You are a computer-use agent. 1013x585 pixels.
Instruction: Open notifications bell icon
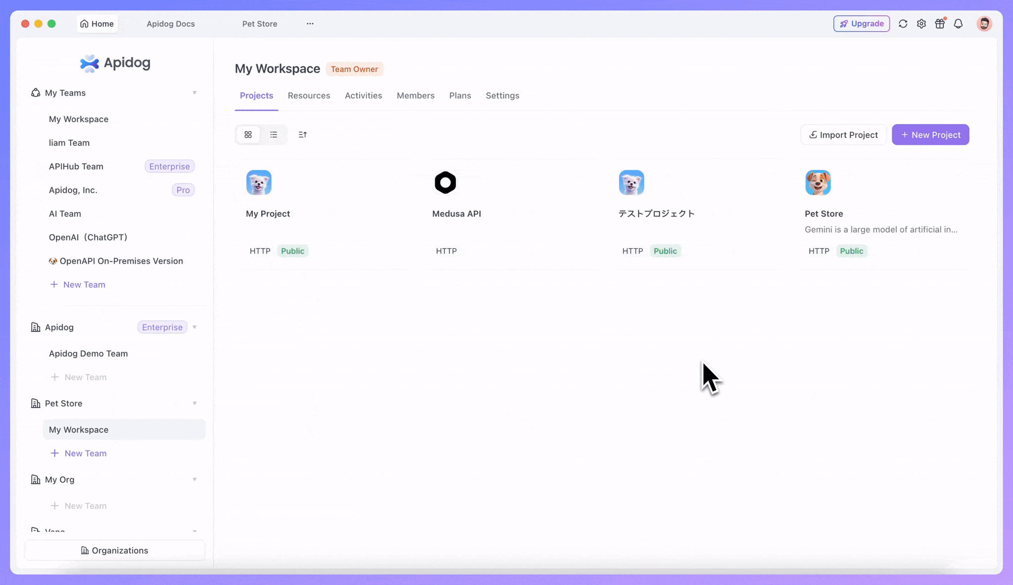coord(958,24)
